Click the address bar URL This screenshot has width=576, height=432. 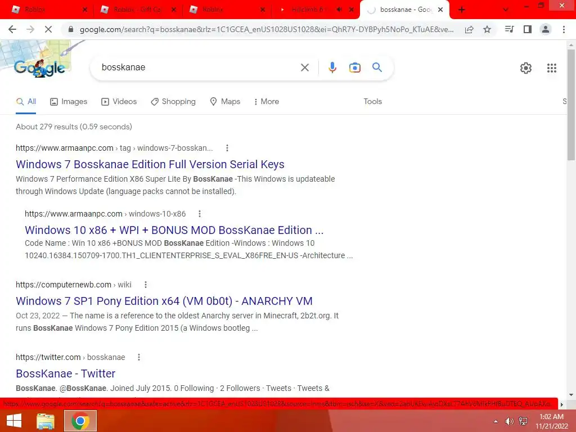[267, 29]
